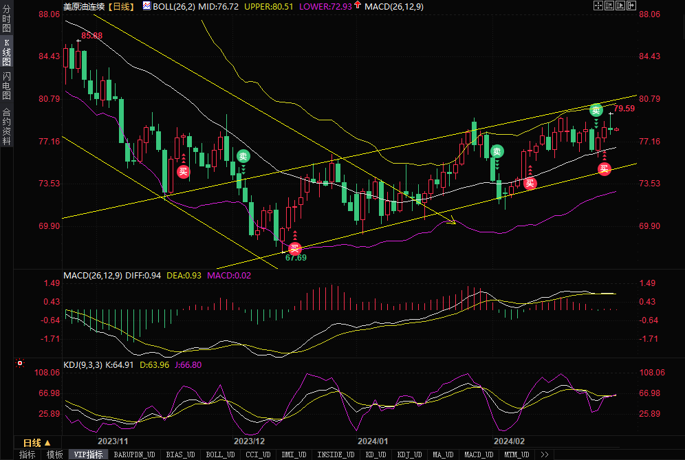Screen dimensions: 685x460
Task: Expand more indicator tabs with >> arrow
Action: click(x=545, y=454)
